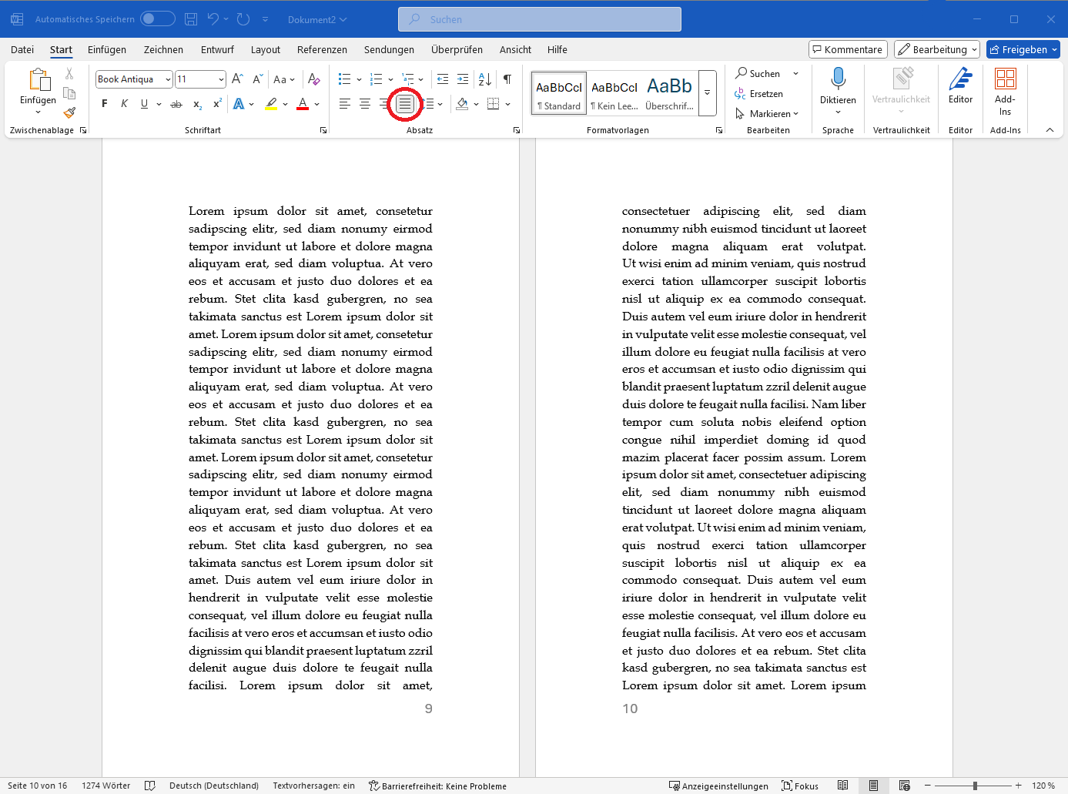Expand the styles gallery more arrow

(708, 93)
